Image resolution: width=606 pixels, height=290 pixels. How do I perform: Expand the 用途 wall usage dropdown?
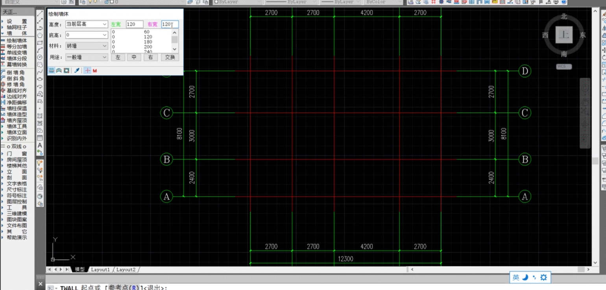104,57
